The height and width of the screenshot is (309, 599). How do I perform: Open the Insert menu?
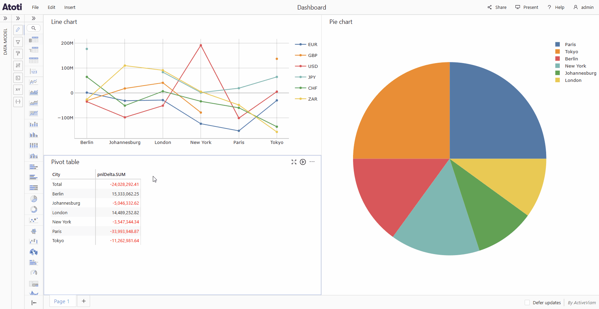pos(70,7)
